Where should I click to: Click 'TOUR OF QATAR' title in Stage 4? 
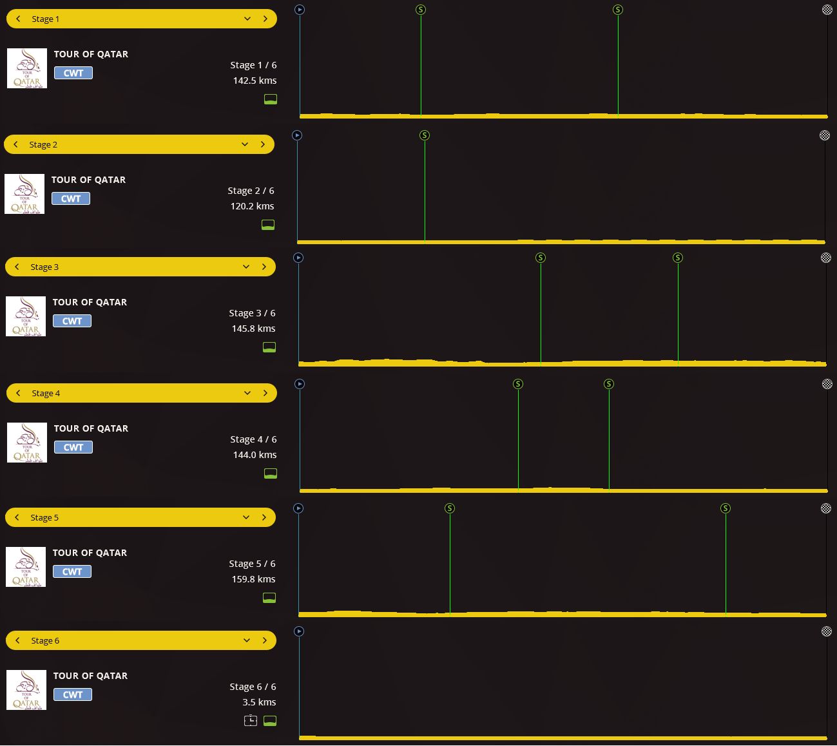coord(91,428)
